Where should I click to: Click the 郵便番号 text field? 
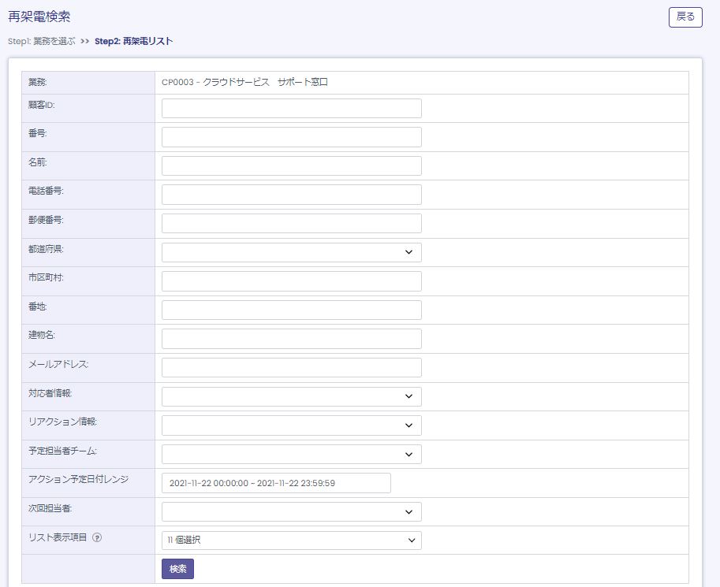coord(291,223)
